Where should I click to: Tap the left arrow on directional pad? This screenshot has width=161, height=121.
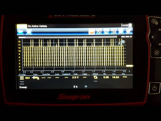tap(152, 37)
